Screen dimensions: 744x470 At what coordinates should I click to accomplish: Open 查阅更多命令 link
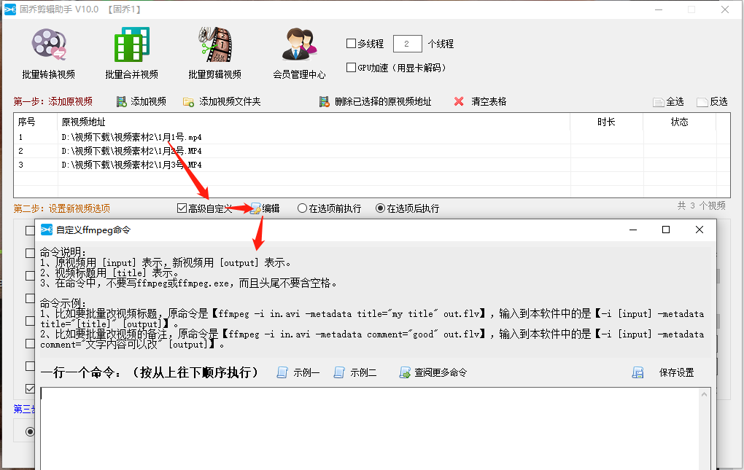click(433, 372)
